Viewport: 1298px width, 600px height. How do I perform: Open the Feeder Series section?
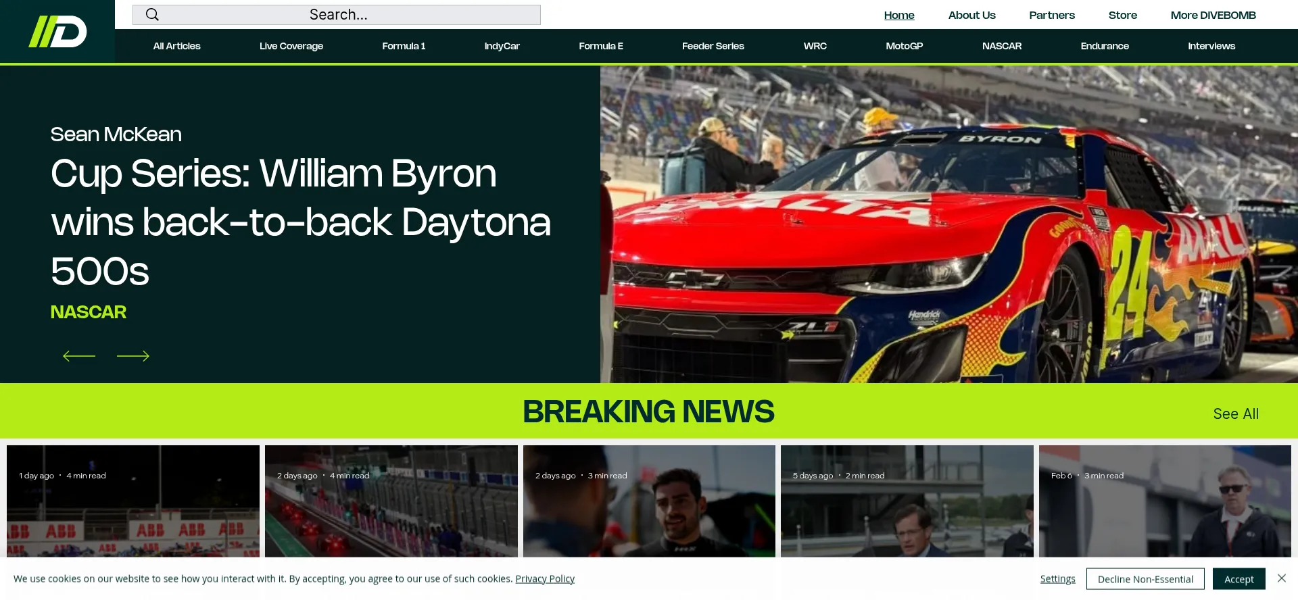[x=713, y=46]
